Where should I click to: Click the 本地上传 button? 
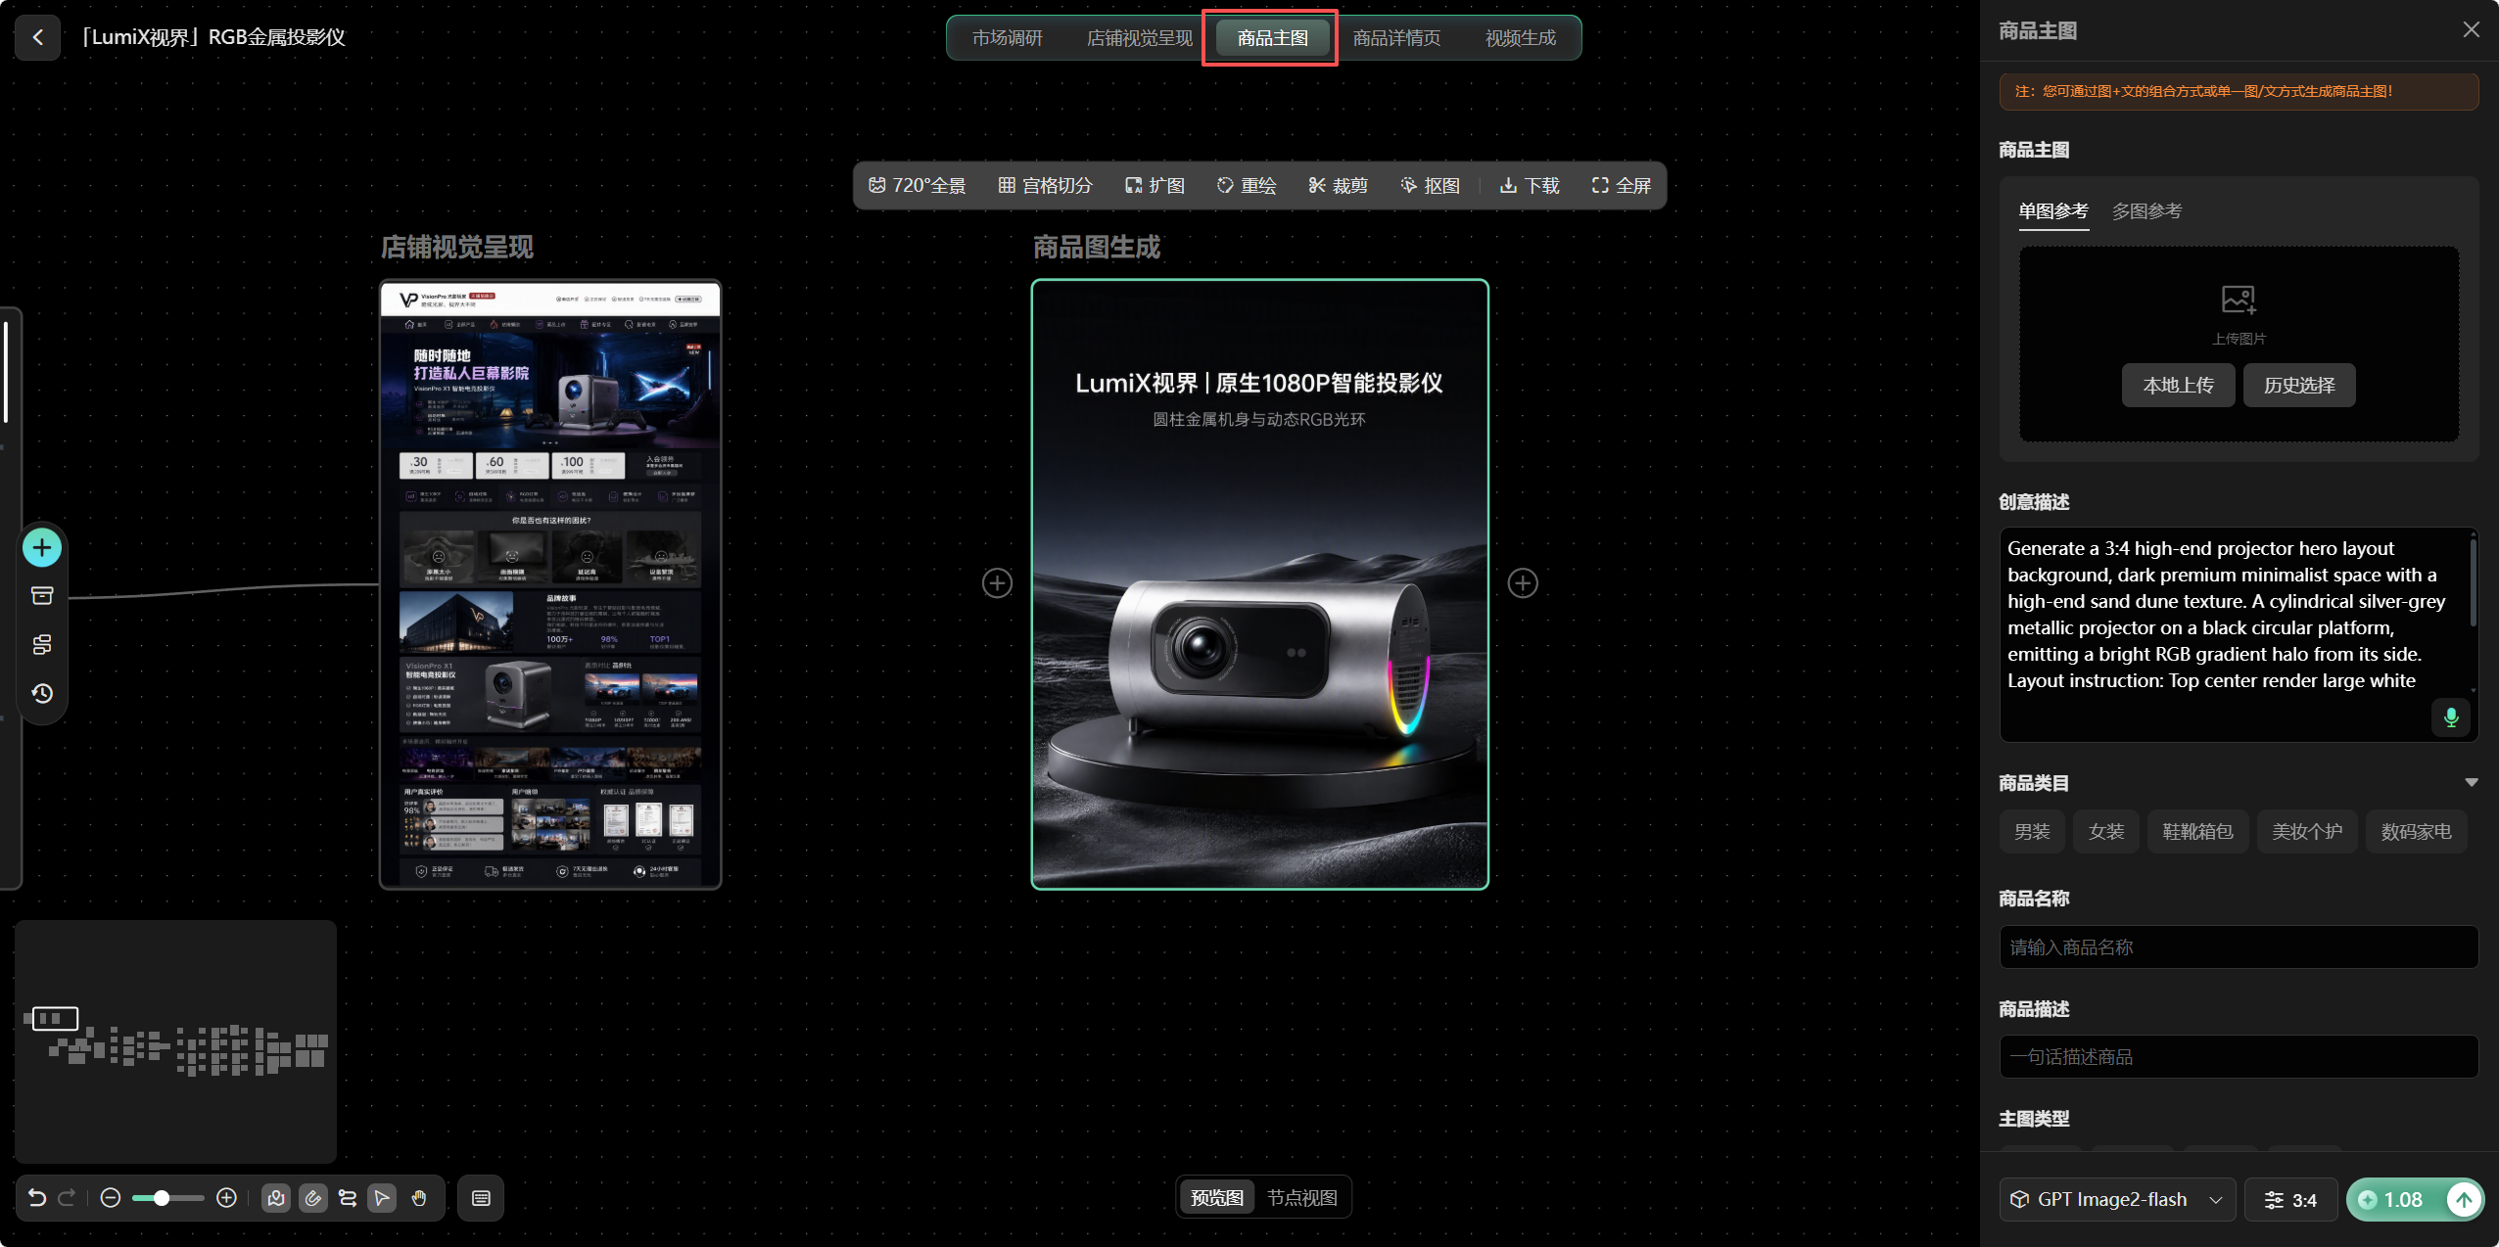(x=2178, y=385)
